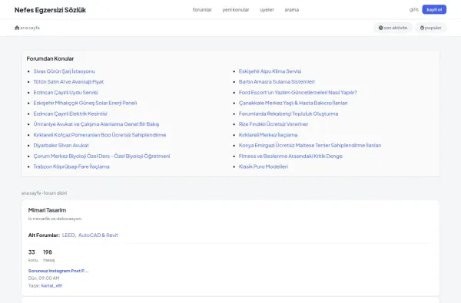Open Tütün Satın Al ve Avantajlı Fiyat topic
461x303 pixels.
pyautogui.click(x=68, y=81)
